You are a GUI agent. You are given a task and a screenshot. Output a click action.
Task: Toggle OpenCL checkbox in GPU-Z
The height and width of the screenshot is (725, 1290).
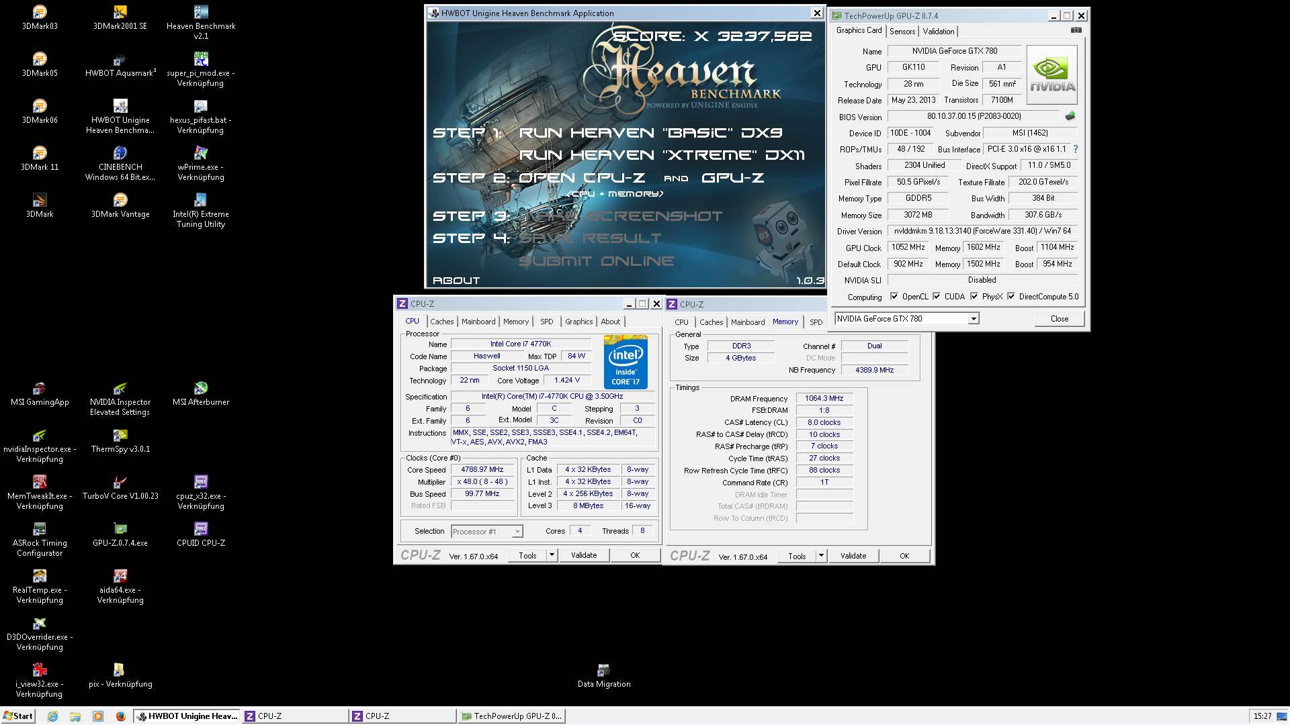point(894,297)
